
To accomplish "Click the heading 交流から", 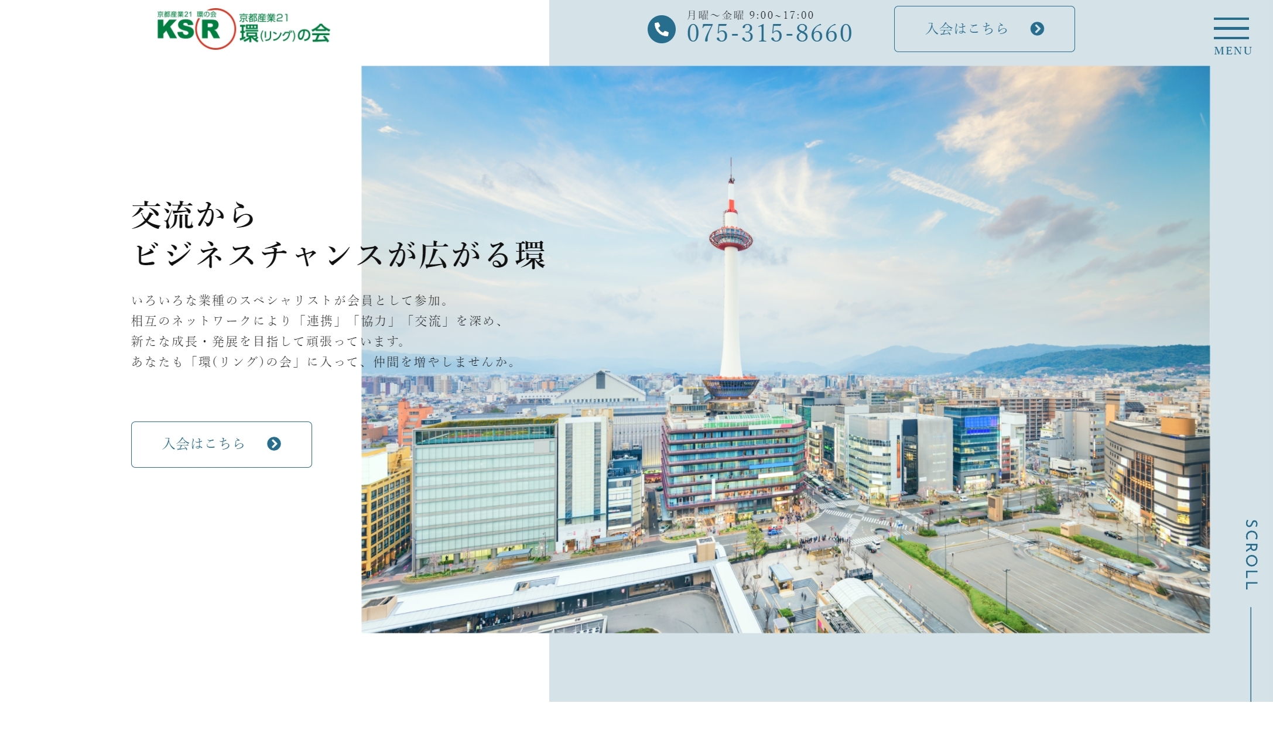I will [x=193, y=215].
